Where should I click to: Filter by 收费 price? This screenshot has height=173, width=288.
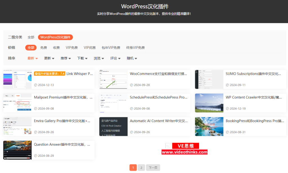coord(56,48)
